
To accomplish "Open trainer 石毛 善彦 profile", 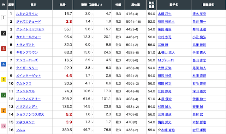I will 199,84.
